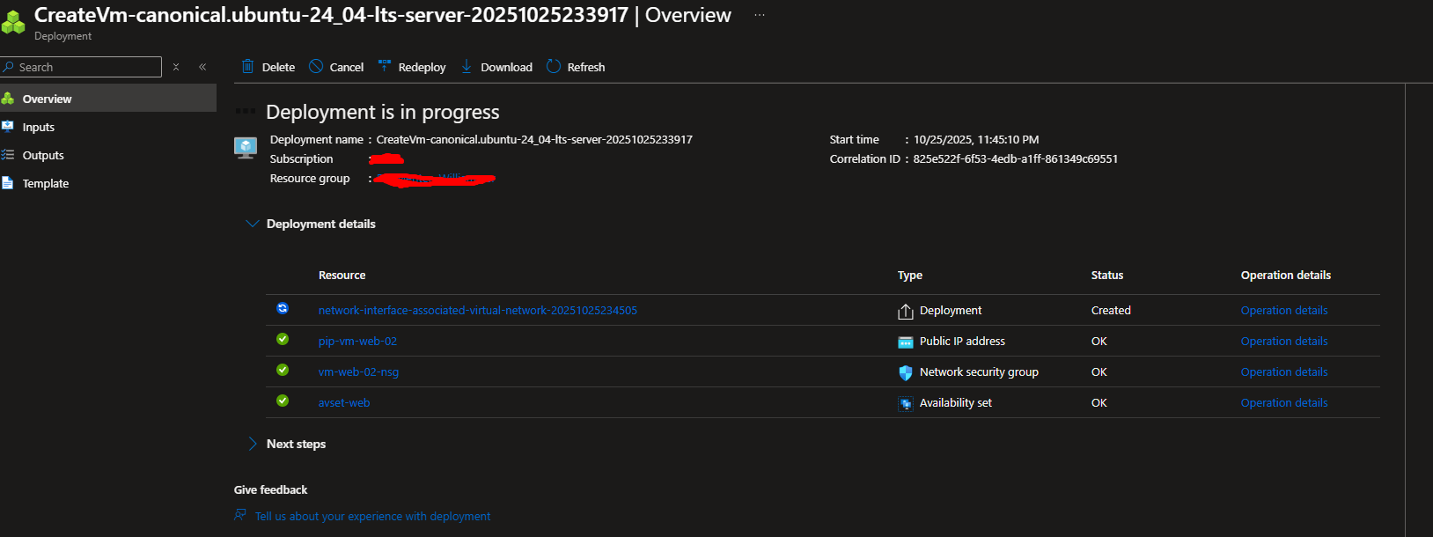1433x537 pixels.
Task: Open the Template menu item
Action: [x=46, y=183]
